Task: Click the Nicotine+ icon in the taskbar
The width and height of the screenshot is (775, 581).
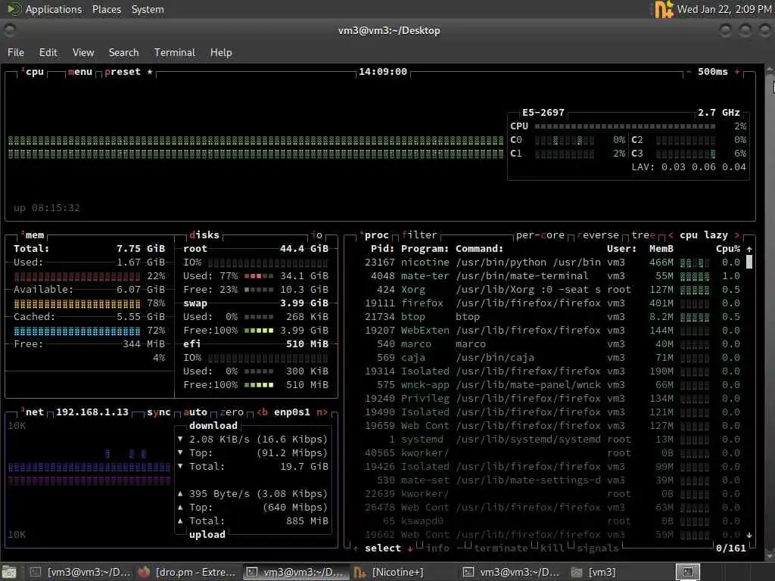Action: tap(359, 572)
